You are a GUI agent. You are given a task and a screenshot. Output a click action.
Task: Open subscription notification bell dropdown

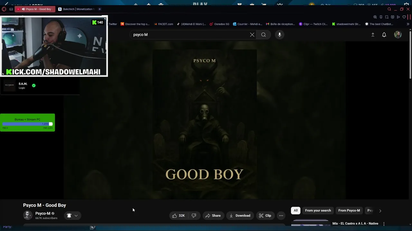[x=72, y=216]
